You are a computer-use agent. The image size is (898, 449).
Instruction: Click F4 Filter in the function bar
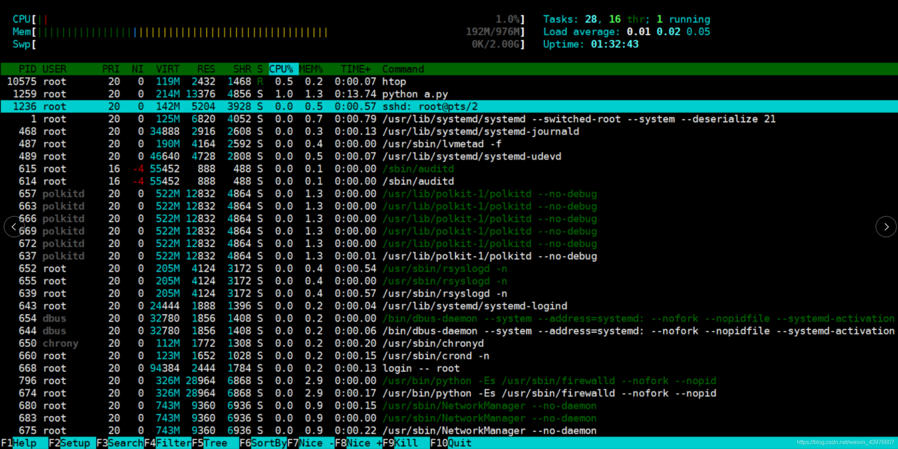[168, 443]
